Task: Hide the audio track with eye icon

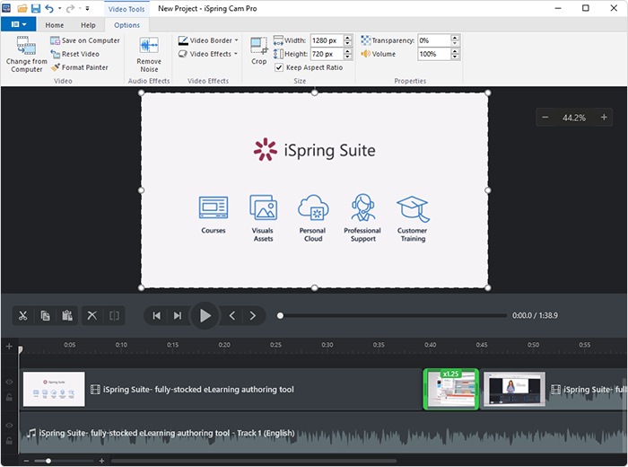Action: (x=9, y=426)
